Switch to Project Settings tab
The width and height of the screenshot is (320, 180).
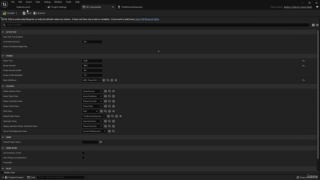tap(59, 7)
